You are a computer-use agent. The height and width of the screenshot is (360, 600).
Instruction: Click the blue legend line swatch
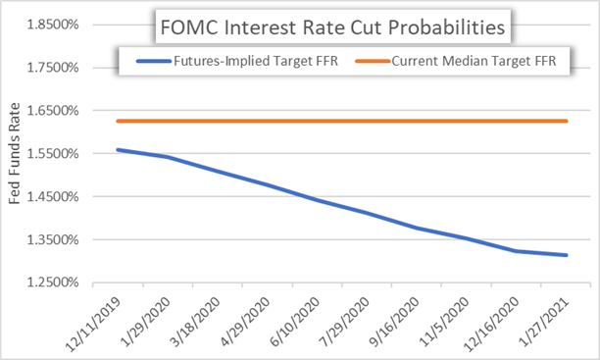[x=154, y=61]
